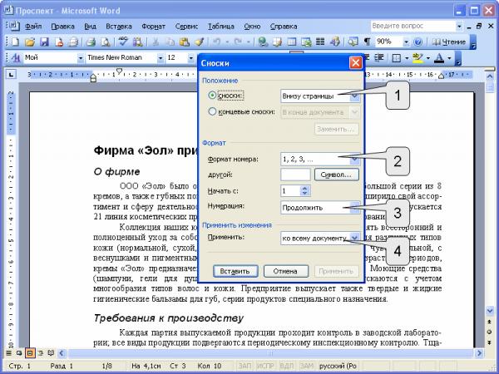499x374 pixels.
Task: Click the Copy icon
Action: (x=170, y=42)
